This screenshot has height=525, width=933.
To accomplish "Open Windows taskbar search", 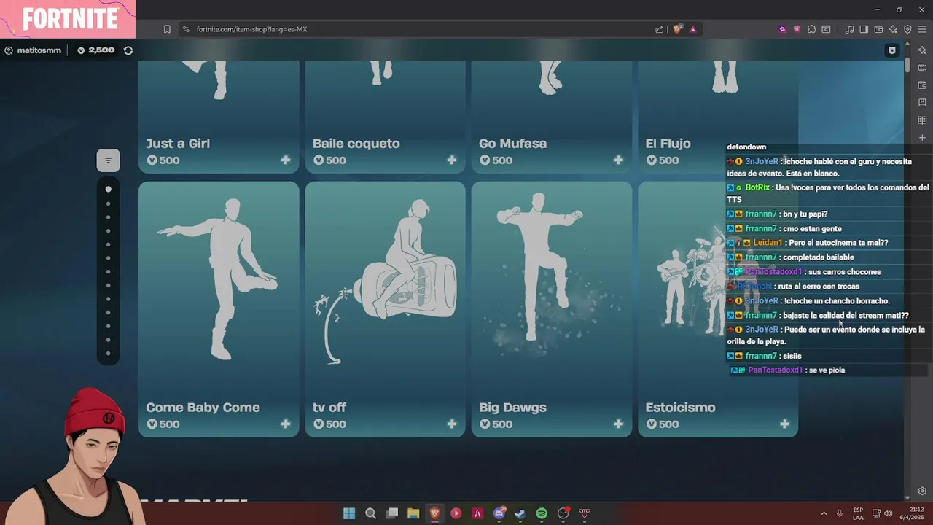I will (x=370, y=513).
